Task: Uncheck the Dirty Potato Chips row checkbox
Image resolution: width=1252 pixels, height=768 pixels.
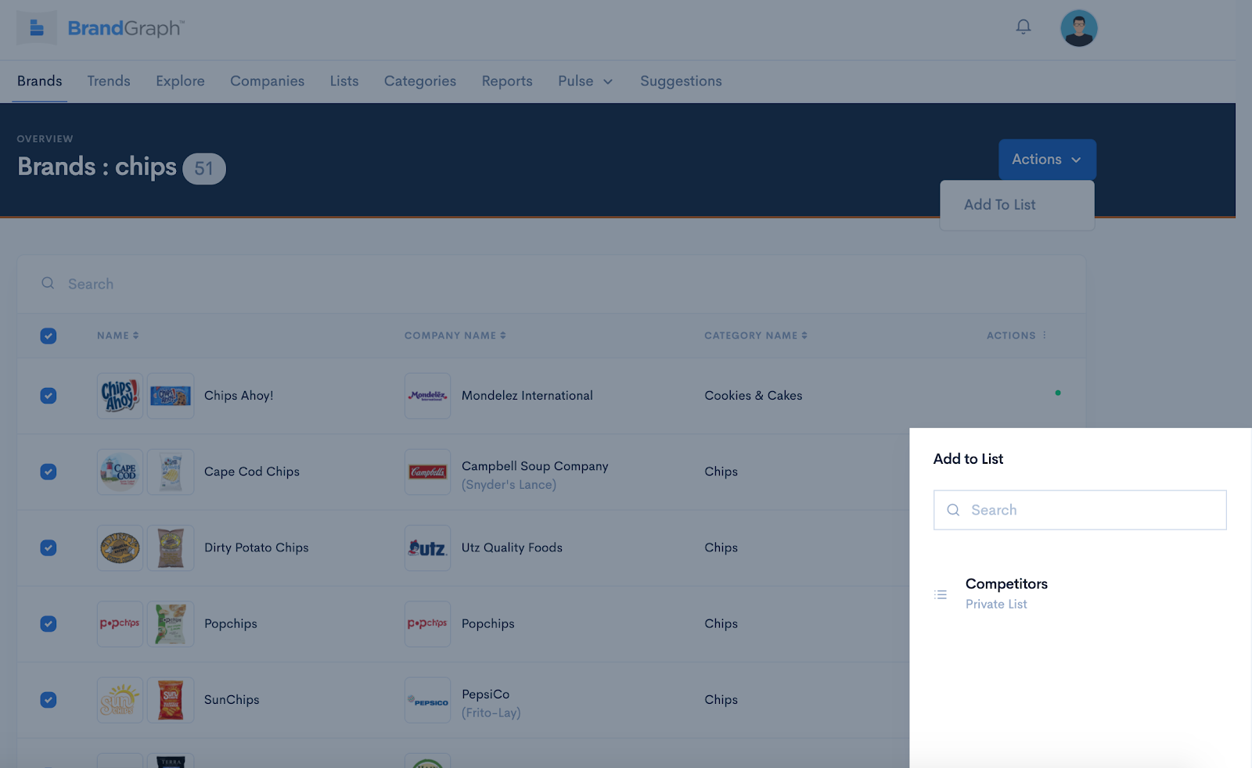Action: coord(49,547)
